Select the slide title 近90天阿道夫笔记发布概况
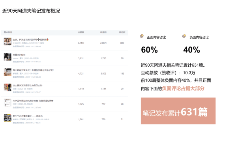This screenshot has height=142, width=225. click(x=31, y=11)
